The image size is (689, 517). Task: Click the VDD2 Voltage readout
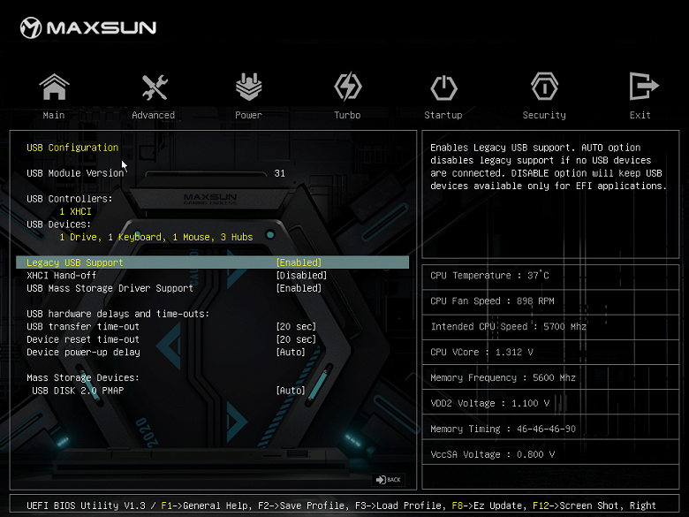[489, 403]
